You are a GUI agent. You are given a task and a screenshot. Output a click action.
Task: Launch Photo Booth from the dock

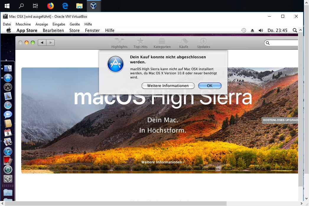pos(8,160)
